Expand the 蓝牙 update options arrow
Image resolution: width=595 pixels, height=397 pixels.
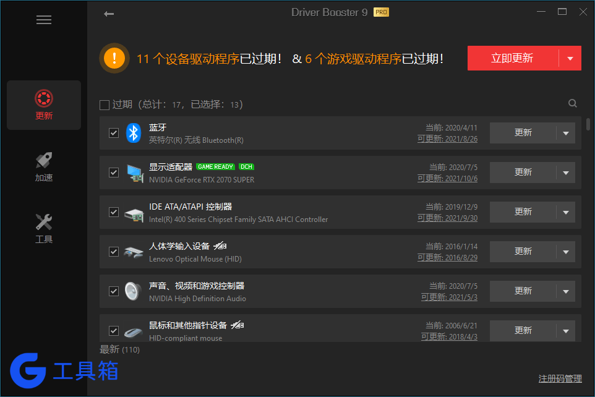pyautogui.click(x=566, y=133)
